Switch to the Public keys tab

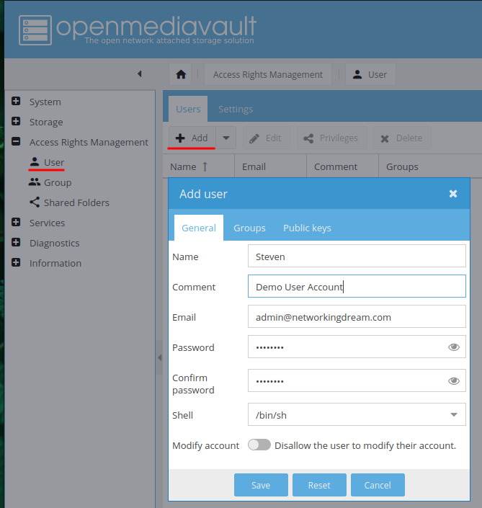pyautogui.click(x=307, y=228)
